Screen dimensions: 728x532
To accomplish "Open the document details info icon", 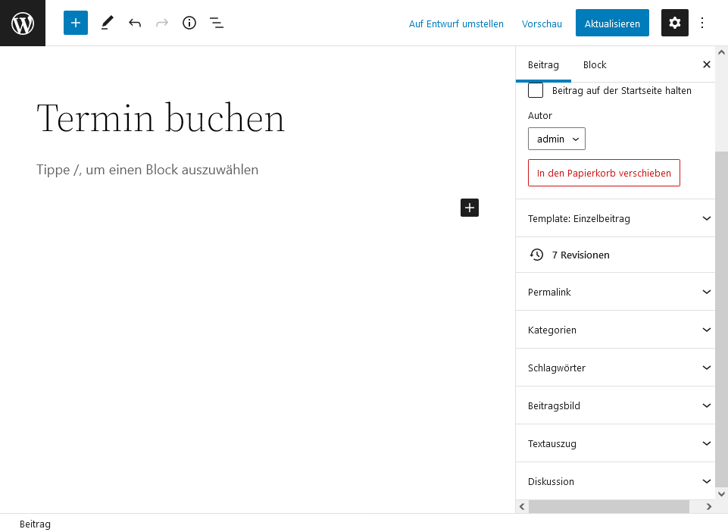I will coord(189,23).
